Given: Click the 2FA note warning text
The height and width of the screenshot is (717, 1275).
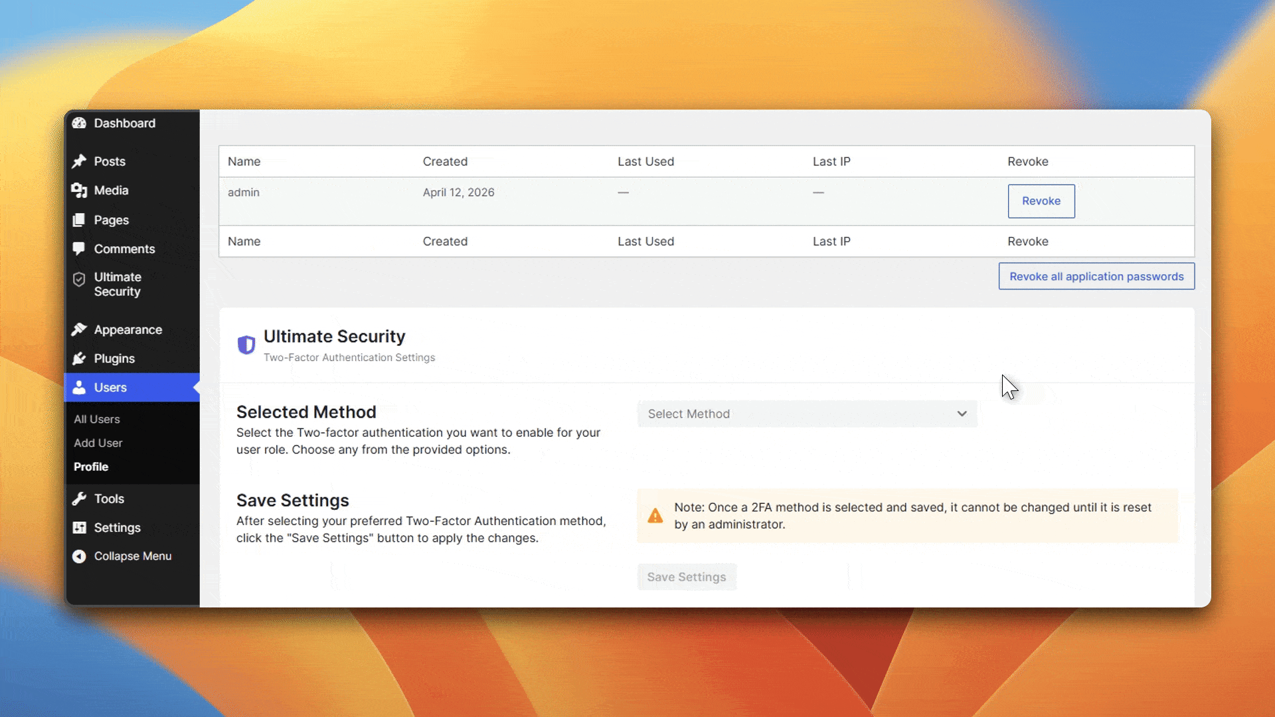Looking at the screenshot, I should (912, 516).
